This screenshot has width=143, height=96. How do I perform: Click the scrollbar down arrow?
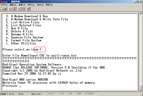tap(140, 91)
